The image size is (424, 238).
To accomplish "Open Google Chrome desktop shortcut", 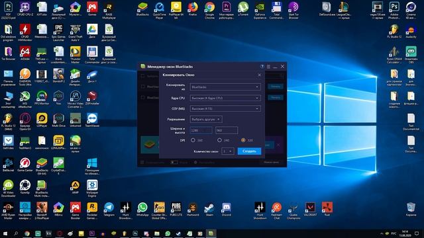I will tap(209, 11).
